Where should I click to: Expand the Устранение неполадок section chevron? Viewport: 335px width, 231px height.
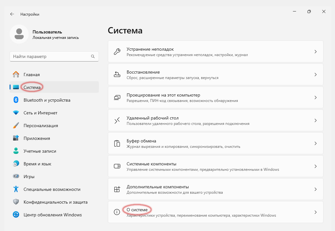(315, 51)
